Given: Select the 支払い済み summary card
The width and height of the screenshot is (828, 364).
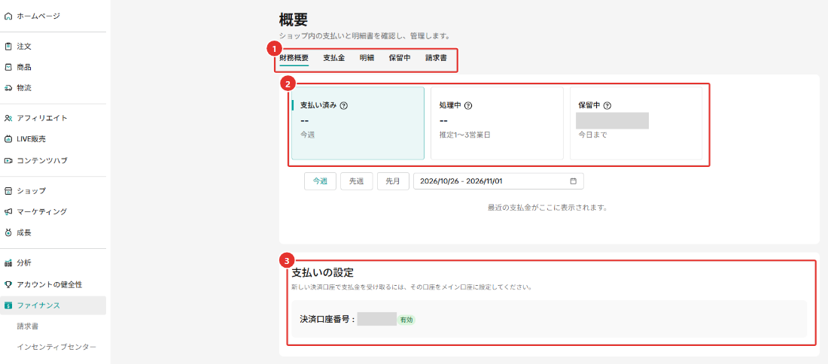Looking at the screenshot, I should coord(358,123).
